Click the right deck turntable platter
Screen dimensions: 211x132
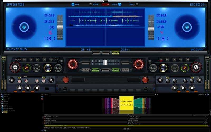(187, 27)
